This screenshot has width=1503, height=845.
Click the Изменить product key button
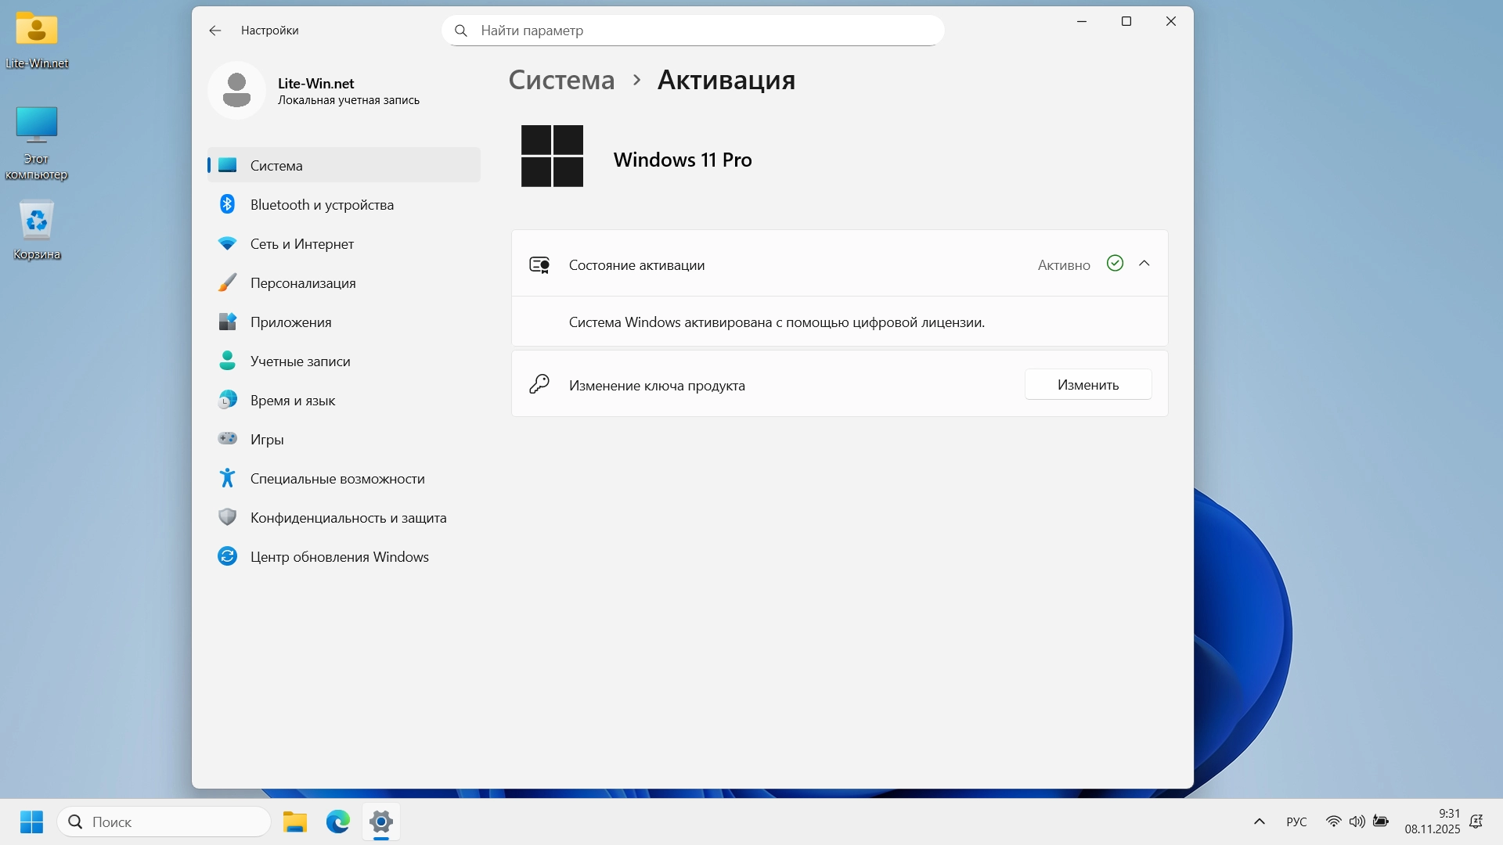[x=1087, y=384]
